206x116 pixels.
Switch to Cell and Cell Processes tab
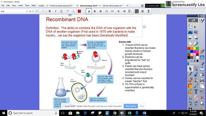(x=112, y=6)
